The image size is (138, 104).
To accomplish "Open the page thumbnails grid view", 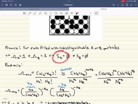I will point(7,5).
